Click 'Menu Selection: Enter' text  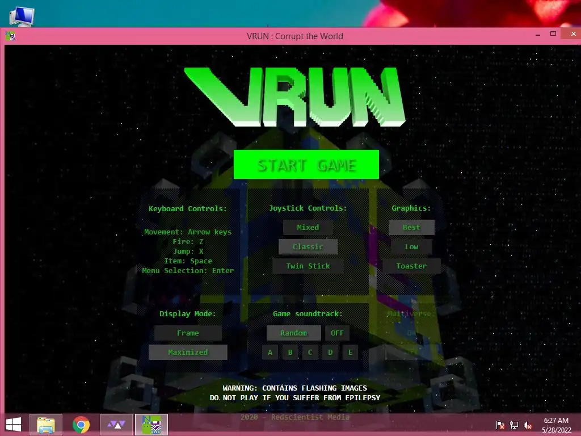click(x=188, y=271)
